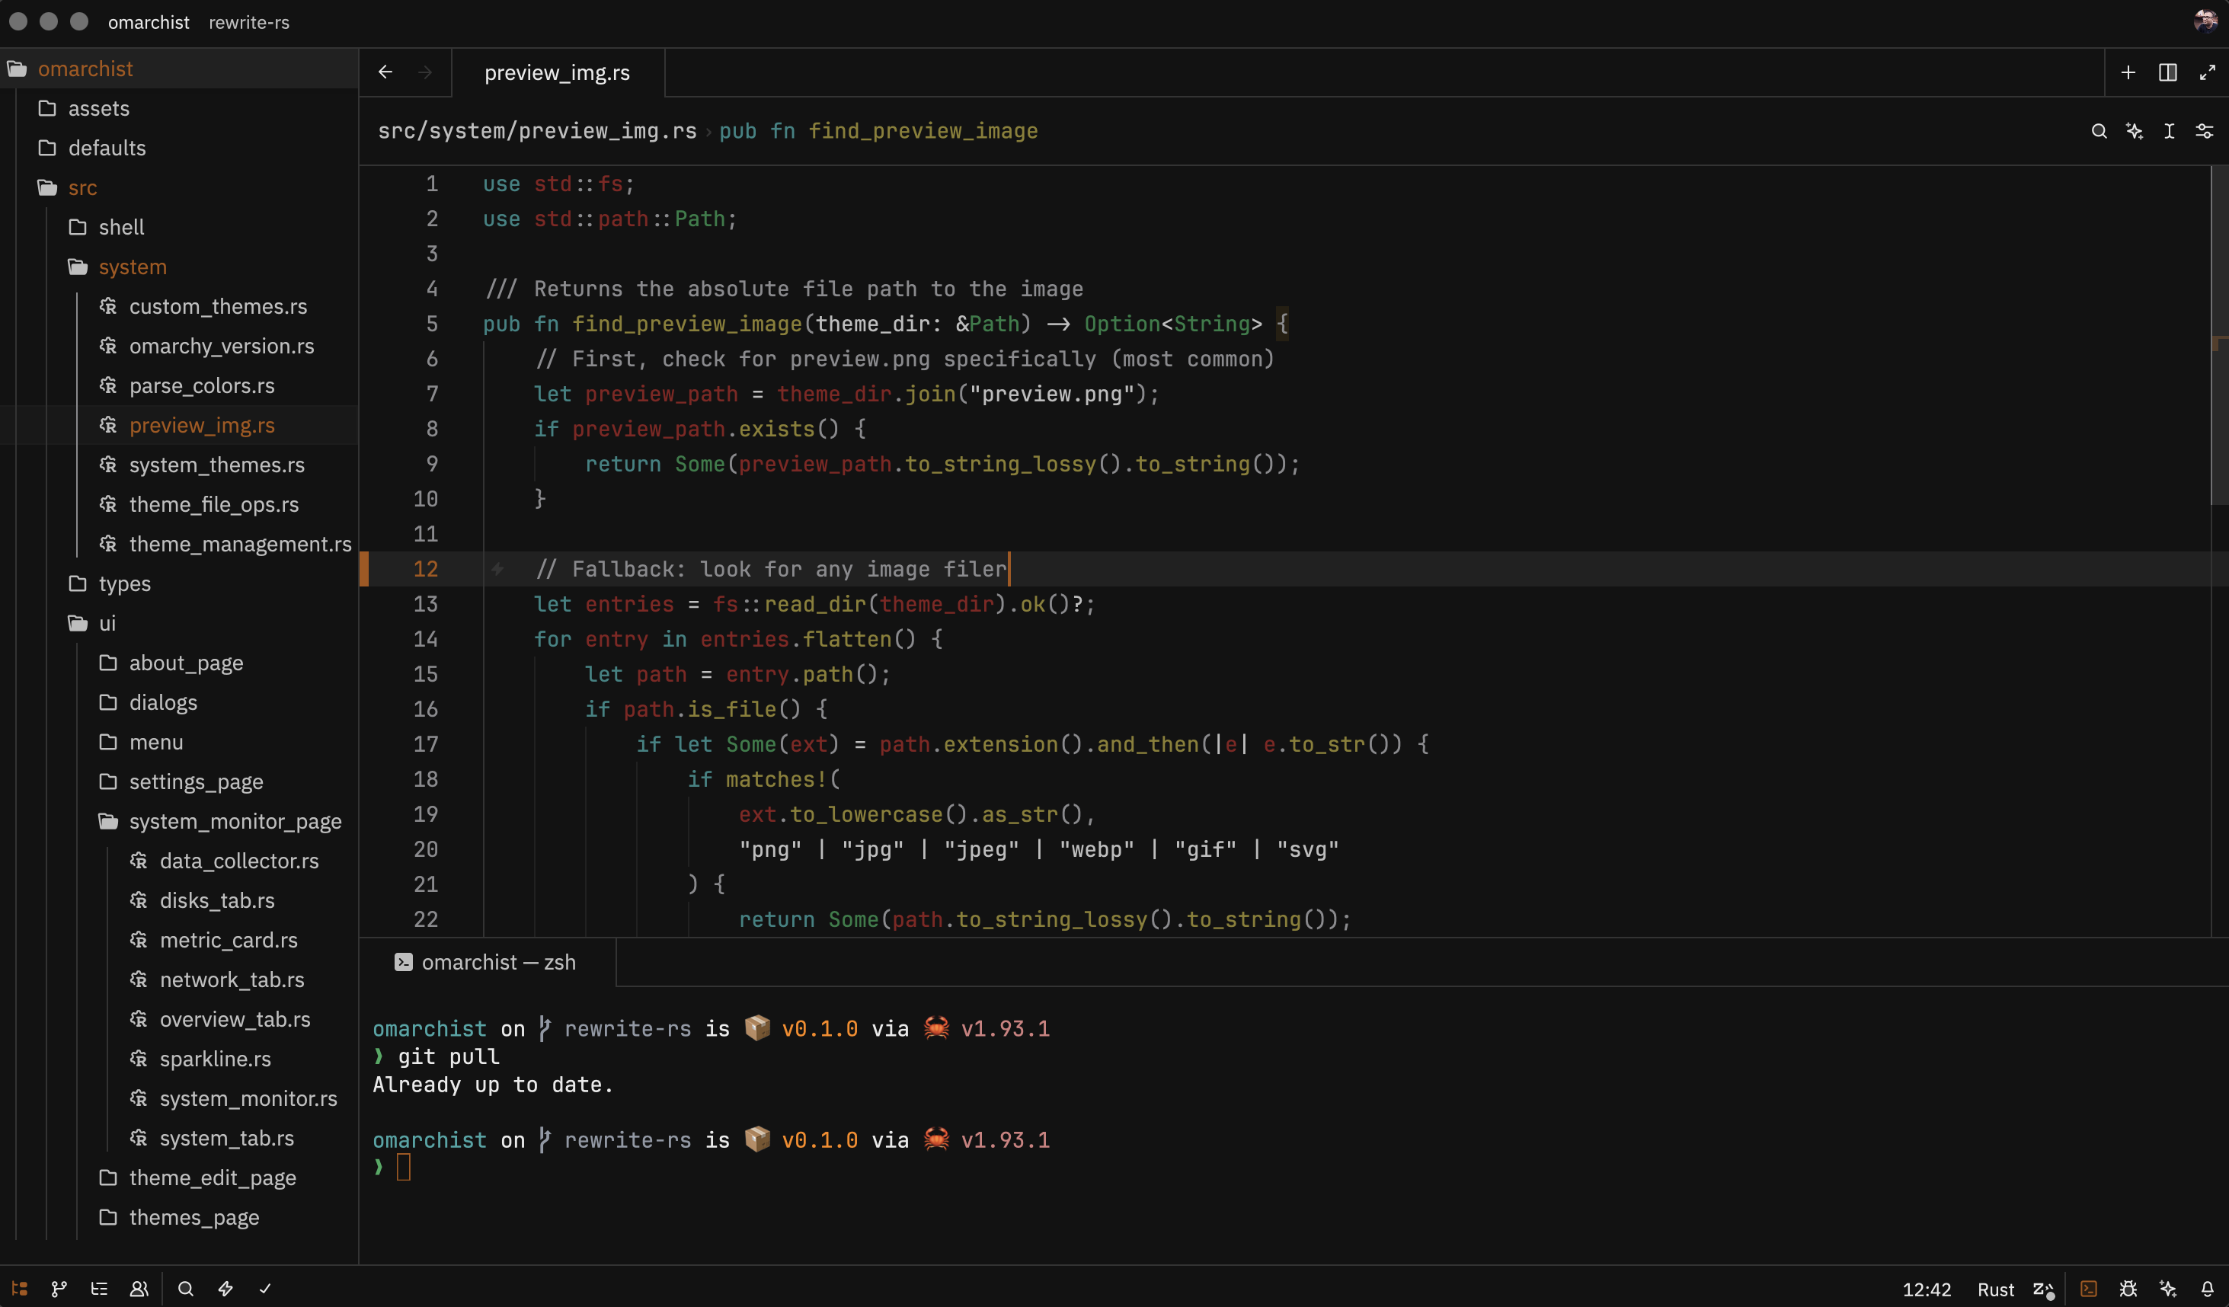Open the collaboration panel people icon
The height and width of the screenshot is (1307, 2229).
click(139, 1289)
